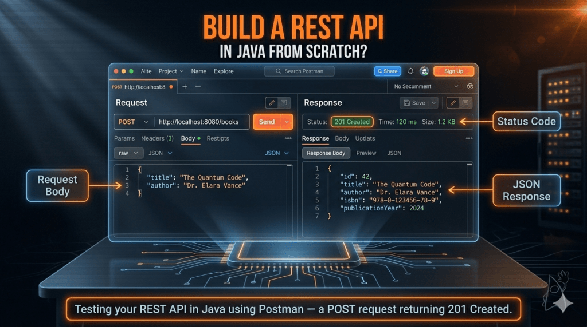The image size is (587, 327).
Task: Click the notification bell icon
Action: point(410,71)
